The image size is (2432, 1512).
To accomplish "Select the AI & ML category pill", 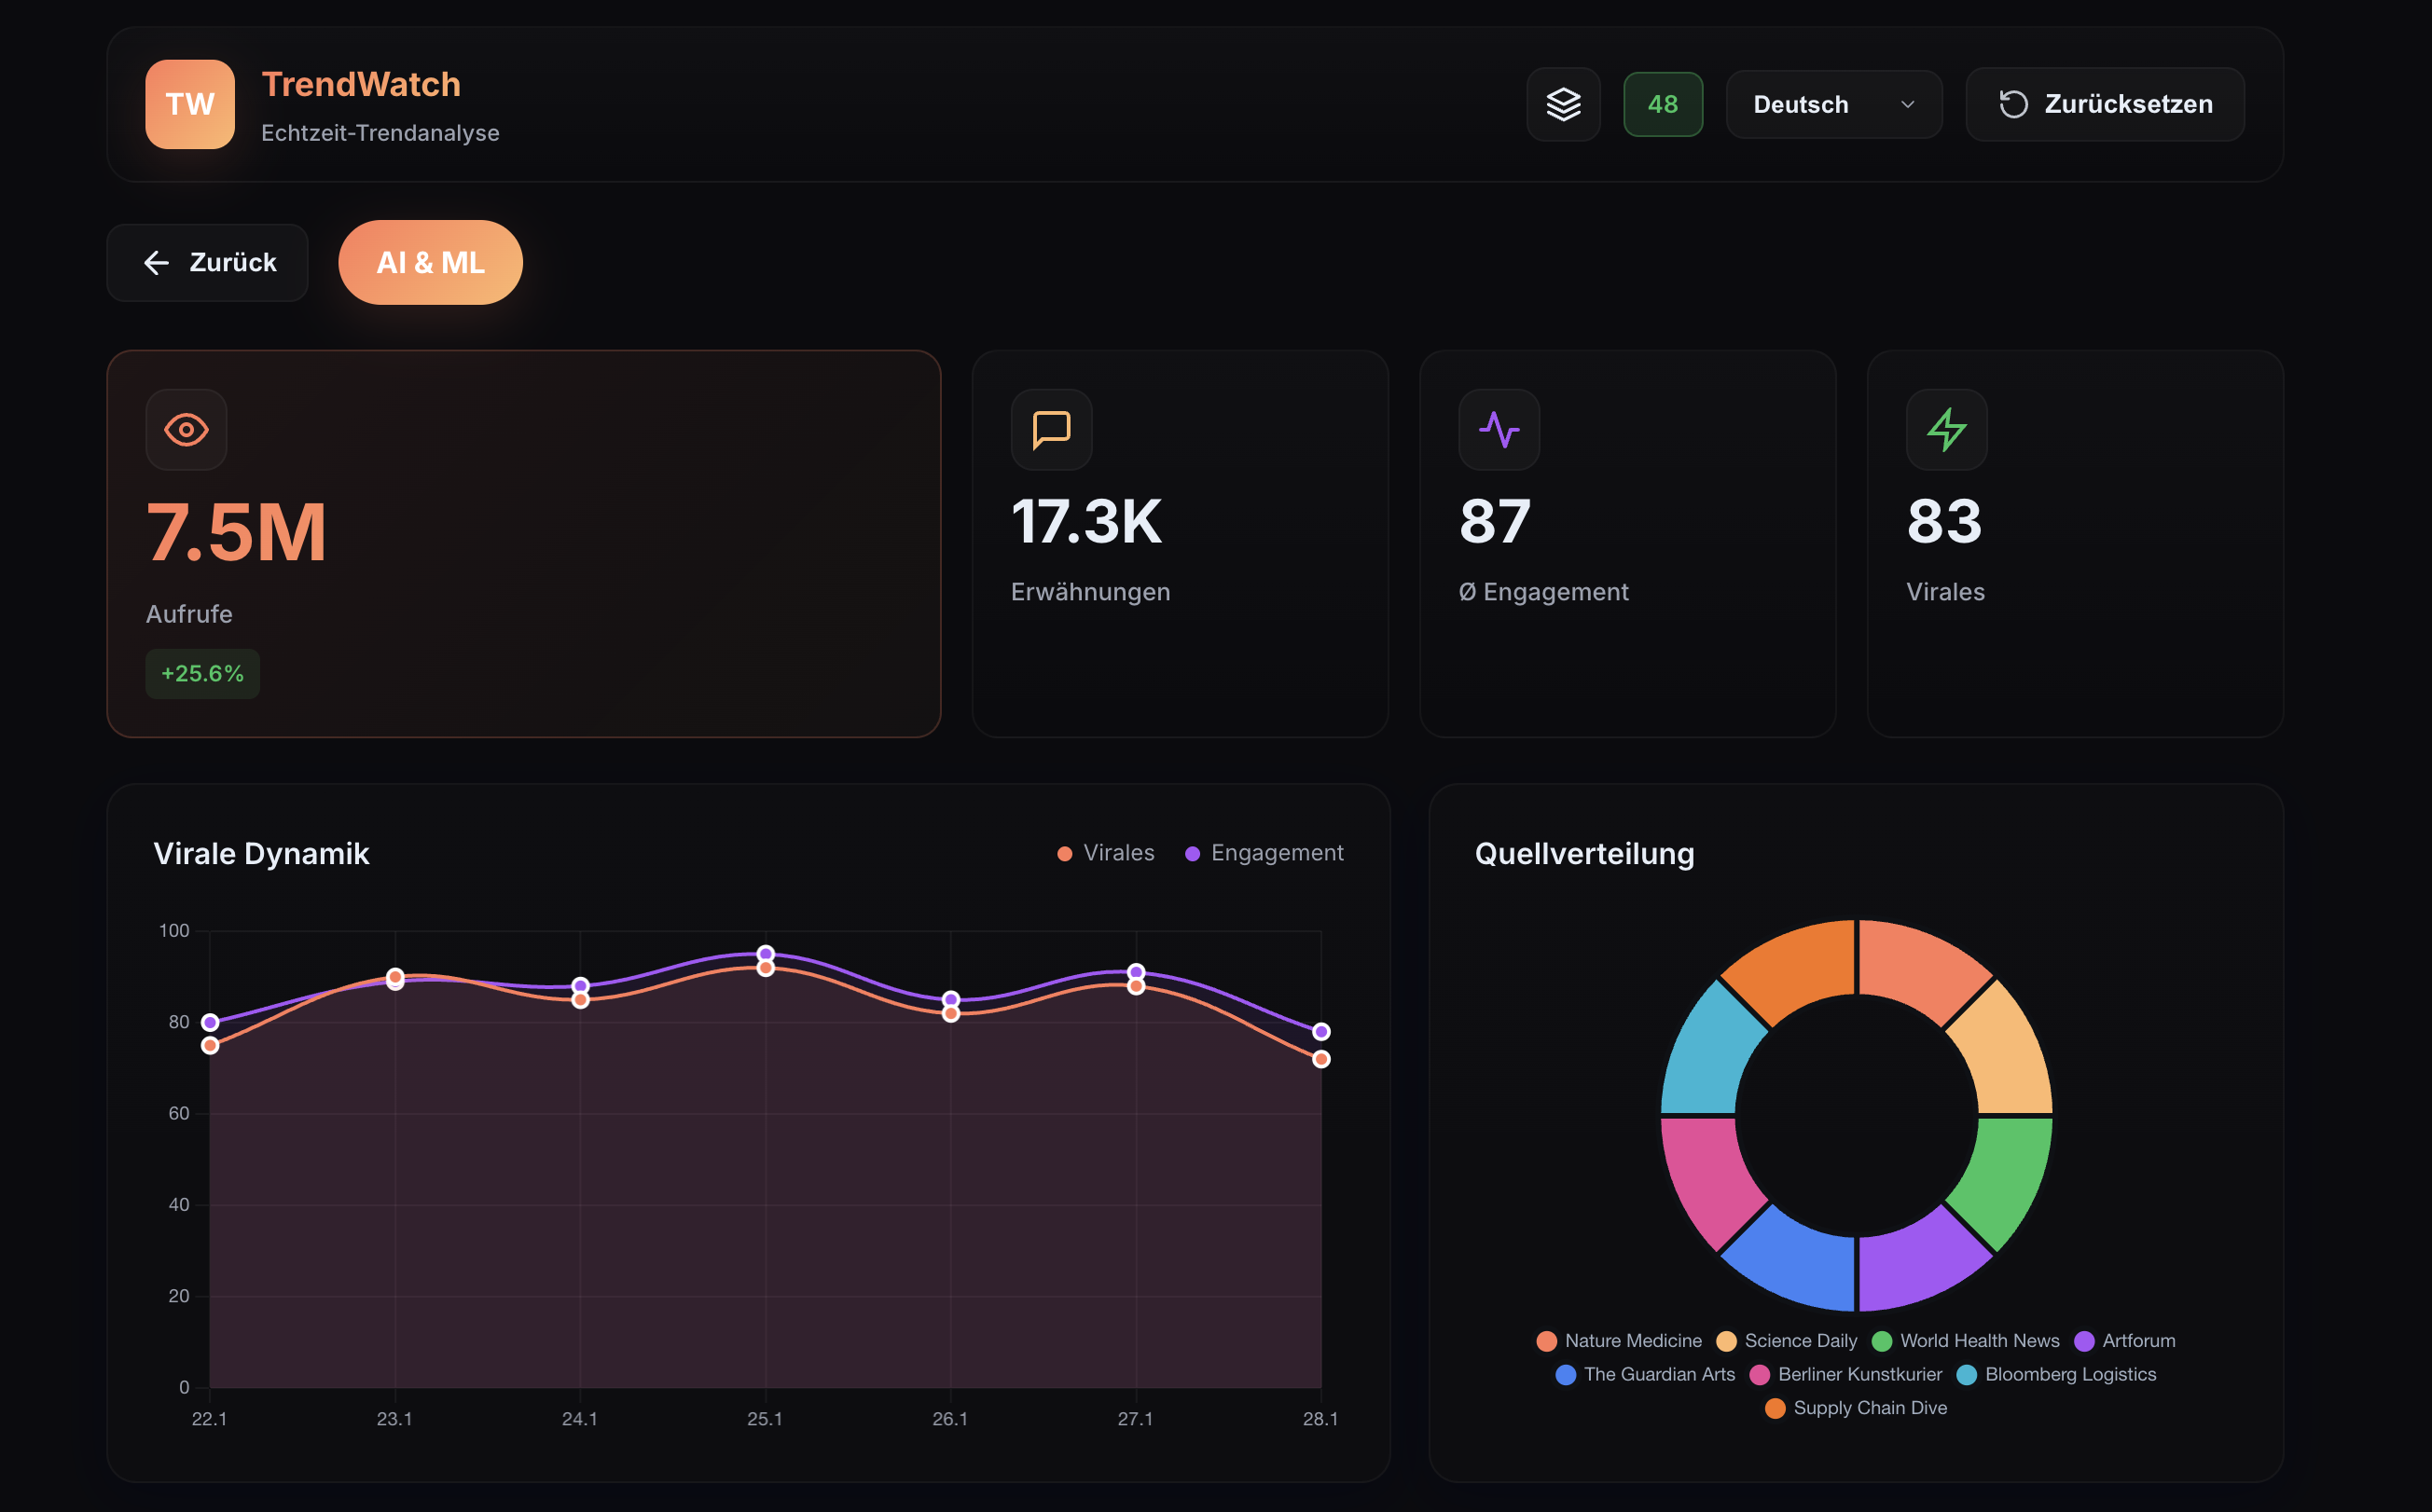I will tap(430, 263).
